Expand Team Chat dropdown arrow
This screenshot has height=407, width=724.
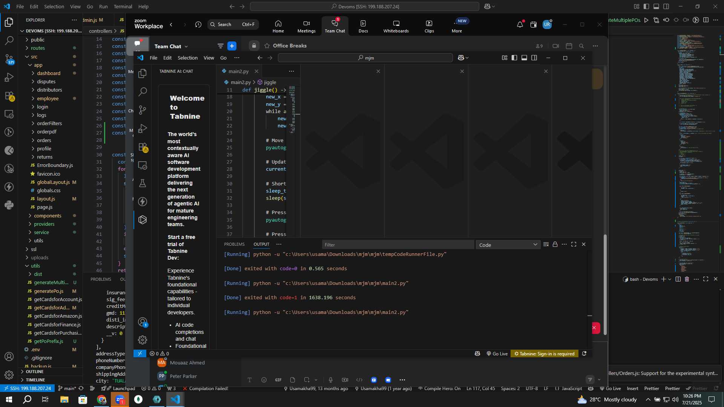coord(186,46)
